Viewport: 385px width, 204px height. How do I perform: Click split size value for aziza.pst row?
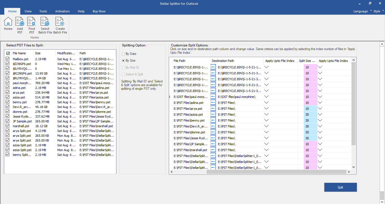coord(310,114)
